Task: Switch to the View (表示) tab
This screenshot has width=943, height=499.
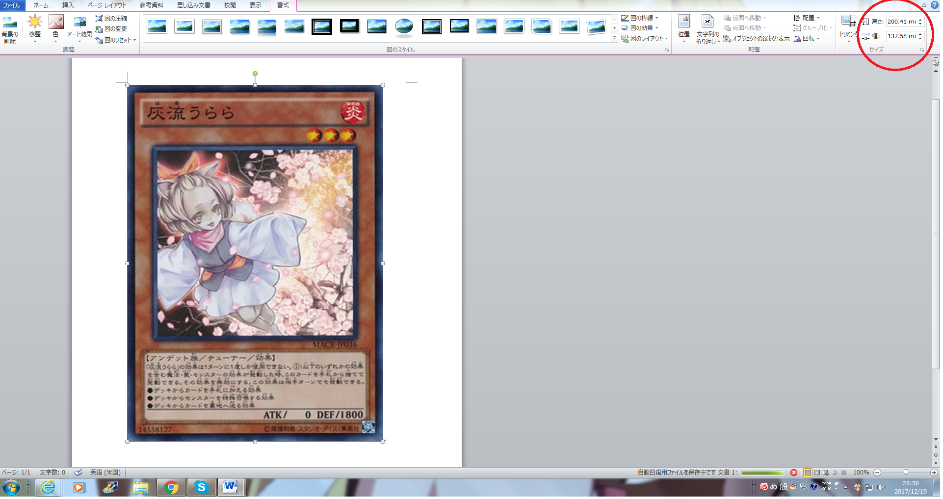Action: point(256,5)
